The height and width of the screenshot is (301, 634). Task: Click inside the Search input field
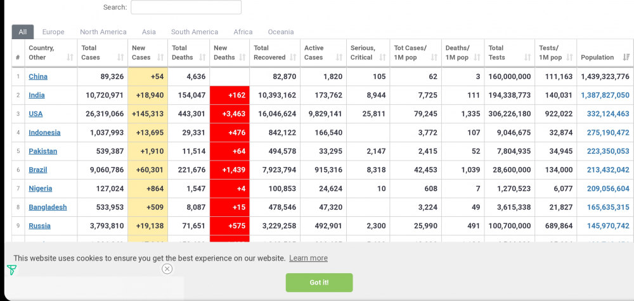tap(186, 8)
